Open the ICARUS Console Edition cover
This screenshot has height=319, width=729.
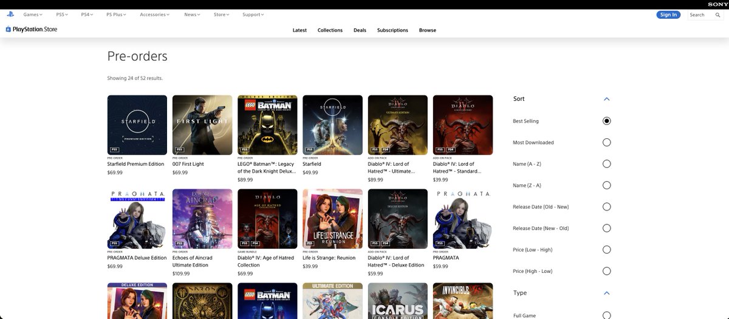tap(398, 301)
